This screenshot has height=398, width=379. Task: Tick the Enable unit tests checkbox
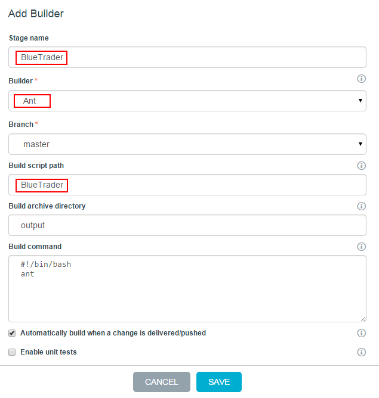click(12, 352)
